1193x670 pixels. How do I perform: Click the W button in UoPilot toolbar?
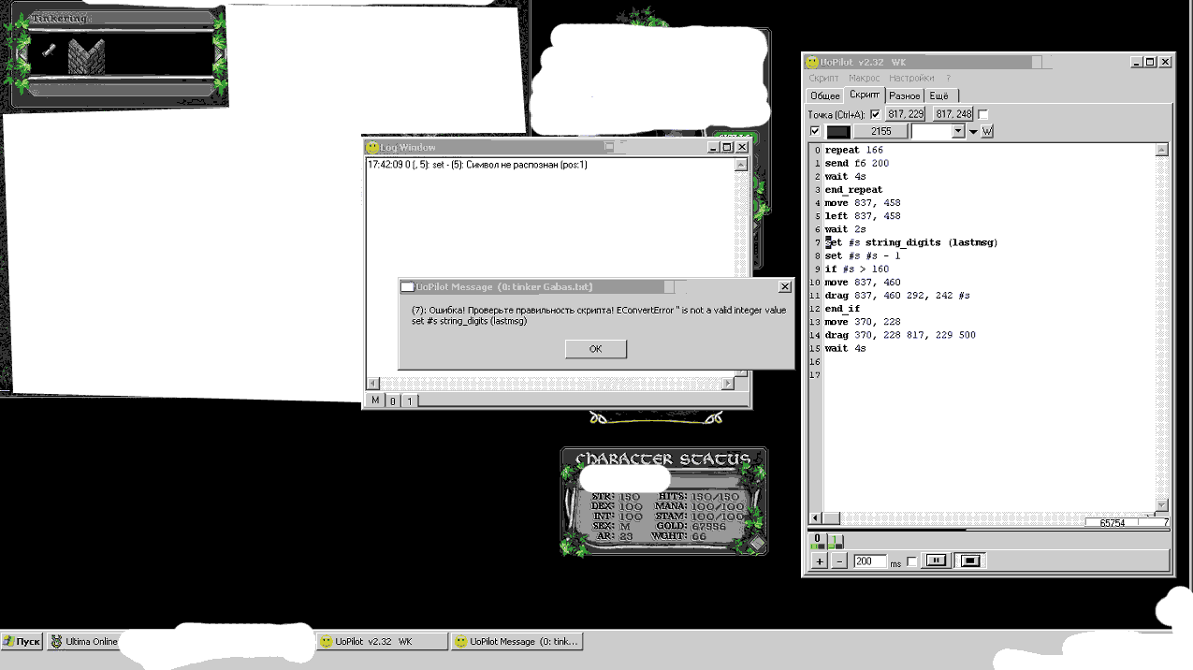point(986,132)
